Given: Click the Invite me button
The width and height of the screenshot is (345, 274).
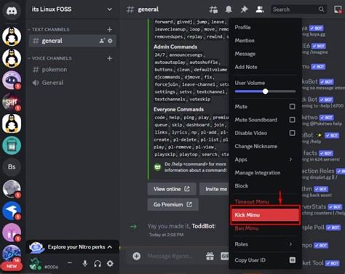Looking at the screenshot, I should (x=214, y=189).
